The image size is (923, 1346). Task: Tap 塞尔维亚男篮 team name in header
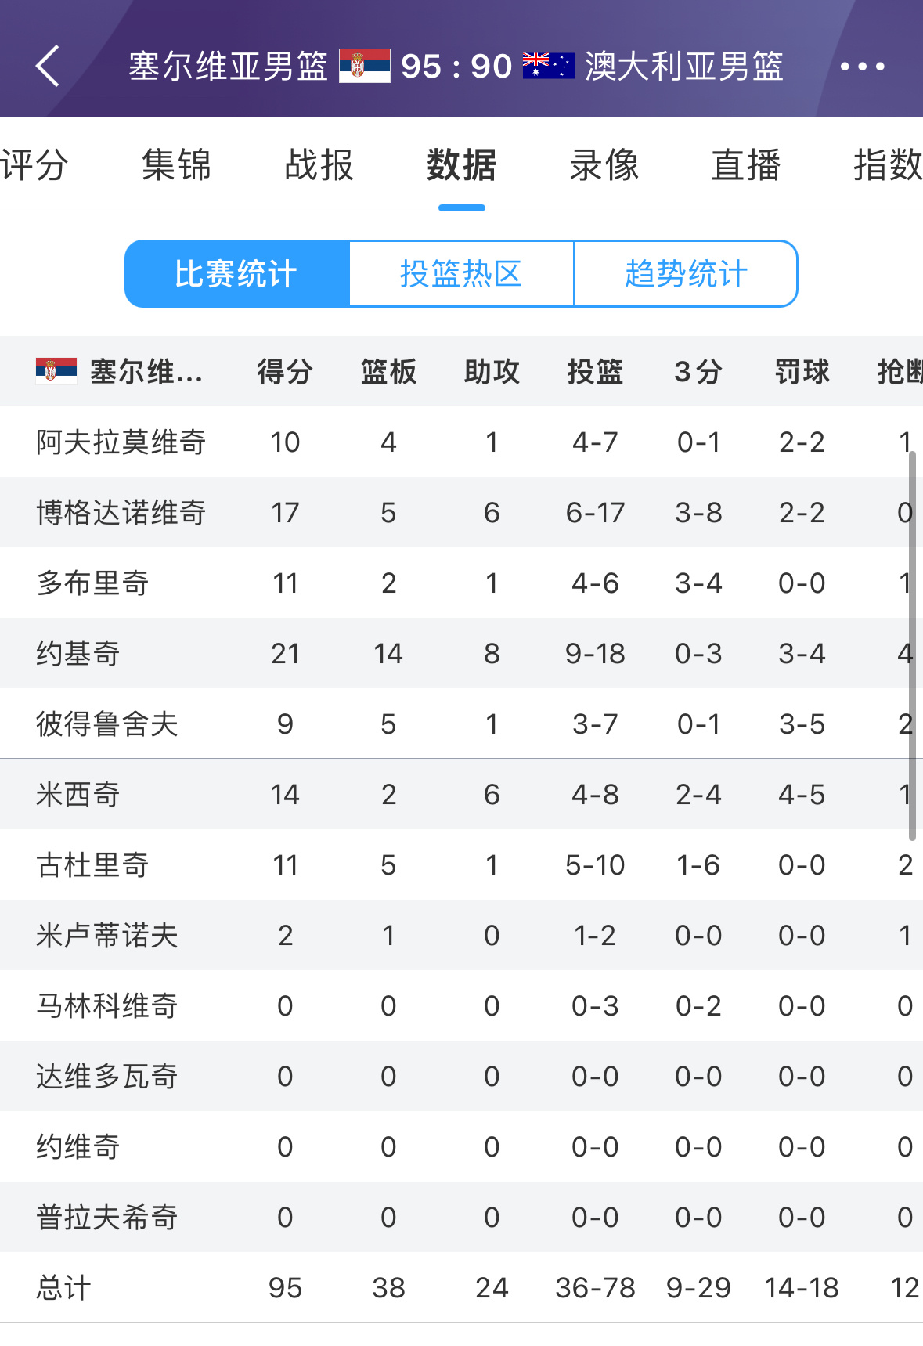(x=228, y=67)
